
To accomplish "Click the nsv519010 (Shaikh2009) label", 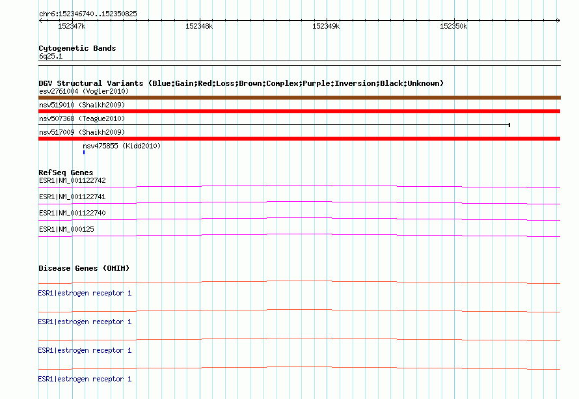I will tap(82, 105).
